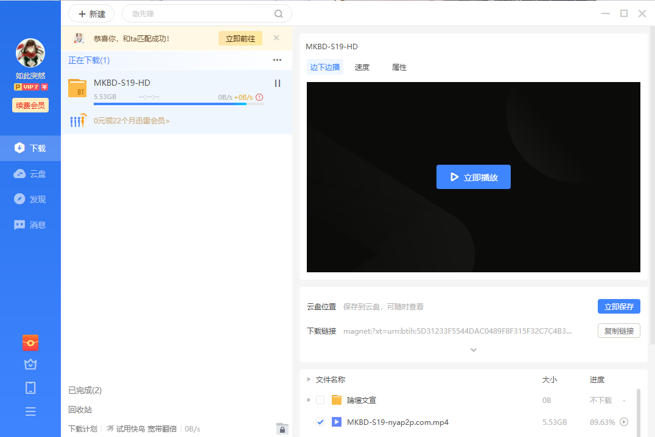Switch to the 速度 tab
Image resolution: width=655 pixels, height=437 pixels.
click(362, 67)
